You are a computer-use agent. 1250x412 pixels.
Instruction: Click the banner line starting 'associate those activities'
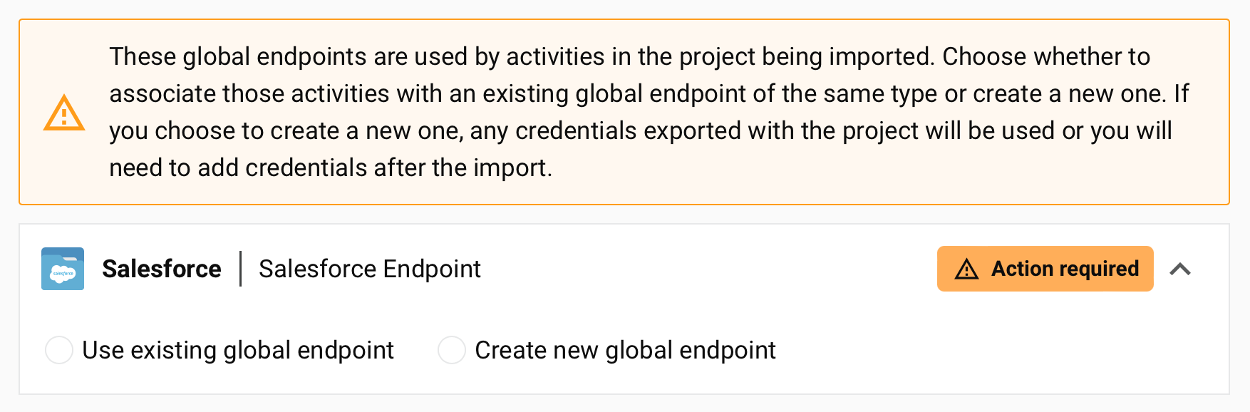point(649,93)
